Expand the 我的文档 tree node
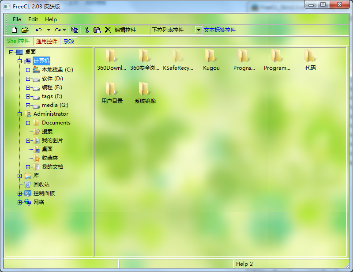 [28, 167]
